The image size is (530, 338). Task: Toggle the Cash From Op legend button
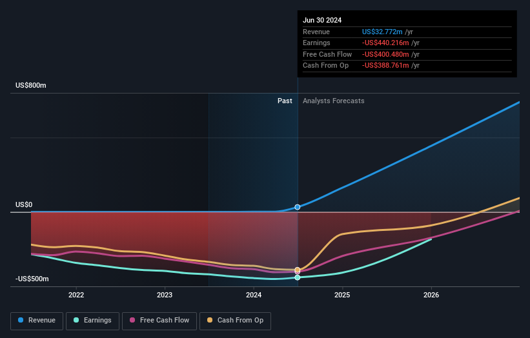[x=235, y=321]
